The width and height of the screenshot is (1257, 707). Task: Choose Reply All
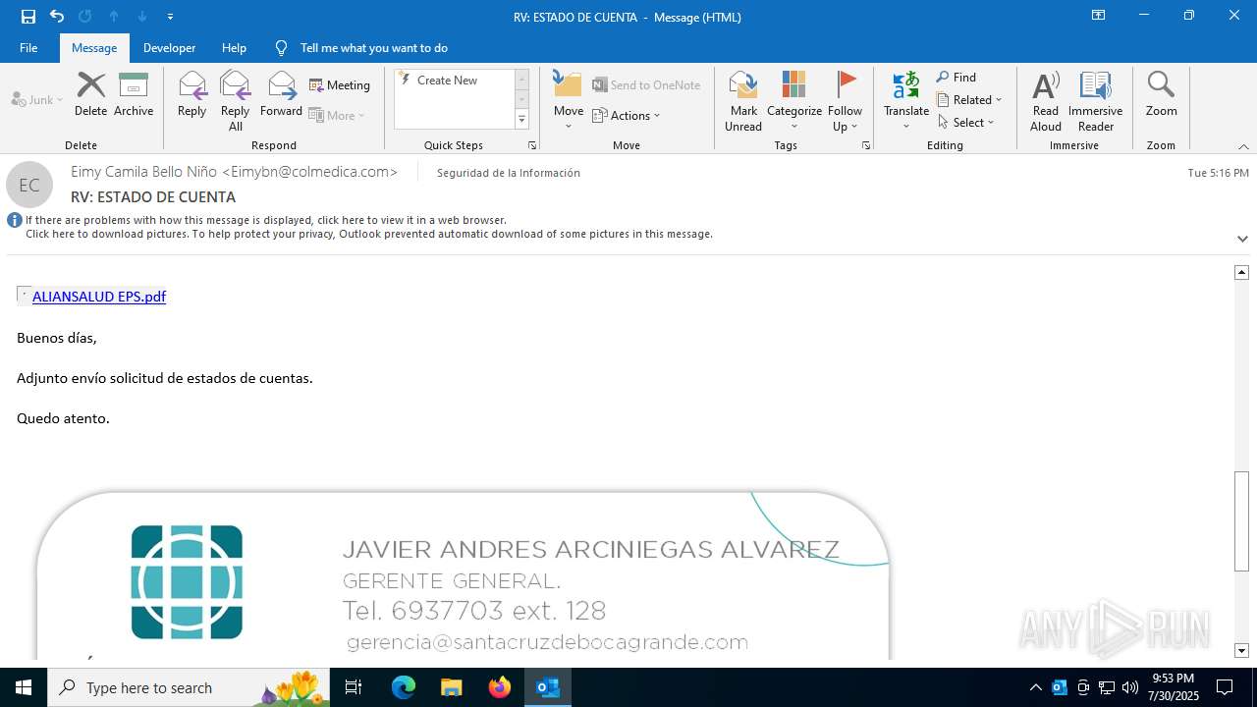(235, 101)
